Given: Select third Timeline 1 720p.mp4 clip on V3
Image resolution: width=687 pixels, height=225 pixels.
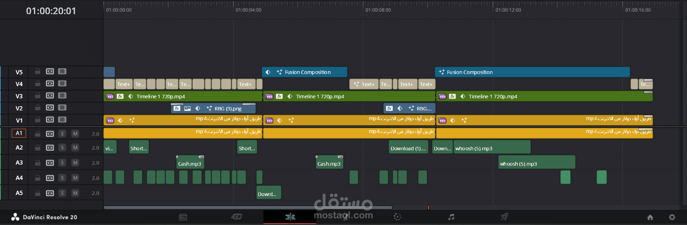Looking at the screenshot, I should pyautogui.click(x=544, y=97).
